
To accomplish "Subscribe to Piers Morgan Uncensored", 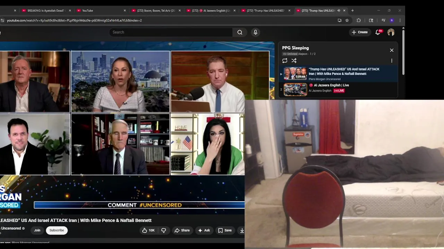I will pyautogui.click(x=57, y=230).
